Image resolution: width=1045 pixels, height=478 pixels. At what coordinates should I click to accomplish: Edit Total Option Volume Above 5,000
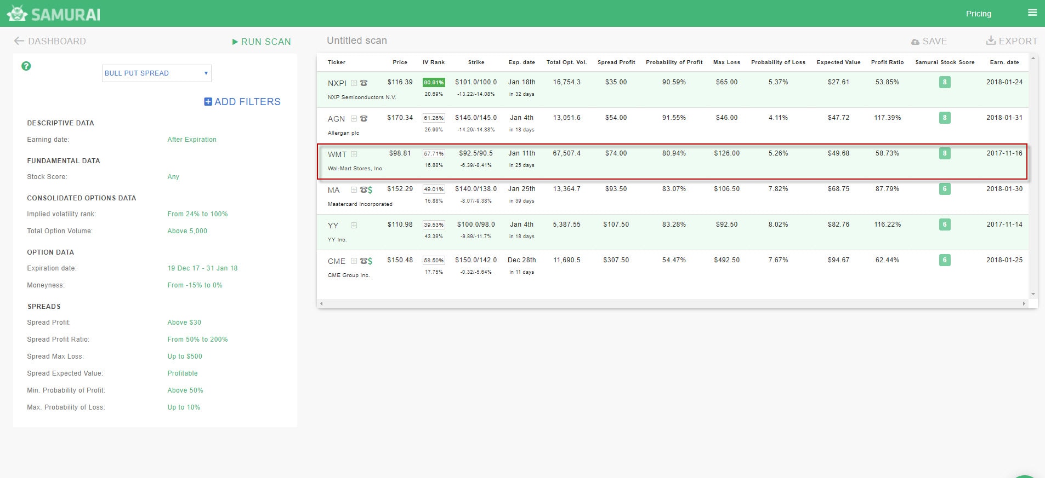(x=188, y=231)
